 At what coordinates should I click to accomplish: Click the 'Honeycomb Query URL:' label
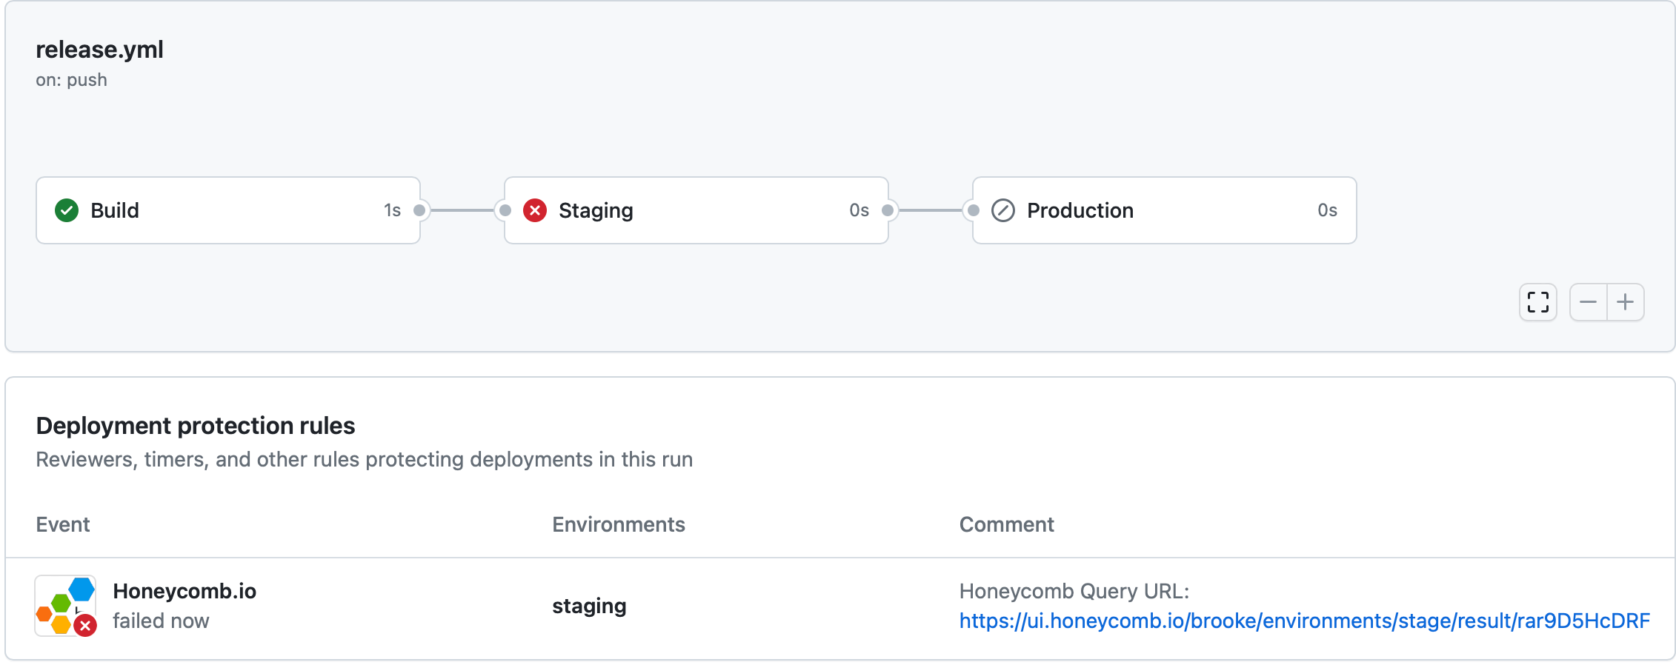coord(1074,591)
